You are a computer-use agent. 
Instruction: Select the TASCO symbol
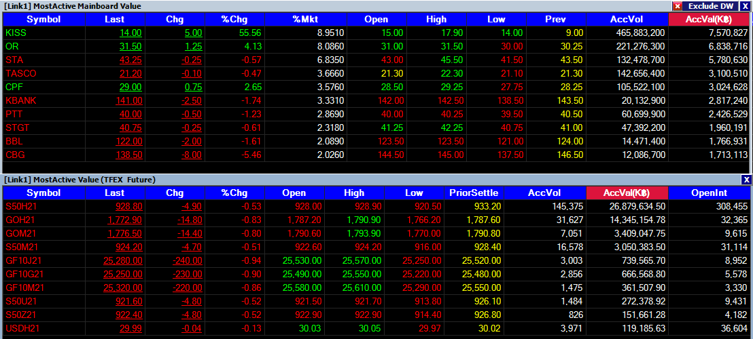(20, 74)
